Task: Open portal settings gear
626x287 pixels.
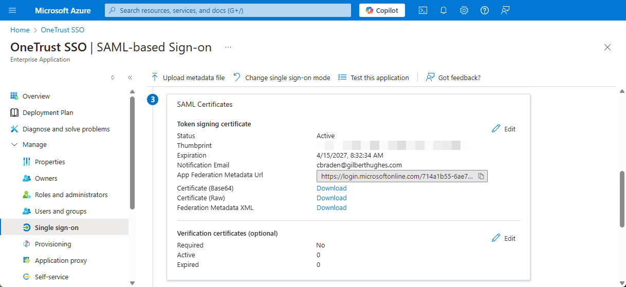Action: [464, 10]
